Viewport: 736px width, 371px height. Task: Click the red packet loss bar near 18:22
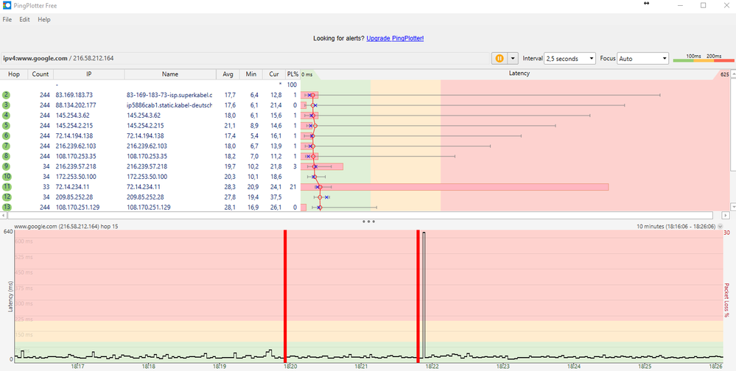coord(418,295)
